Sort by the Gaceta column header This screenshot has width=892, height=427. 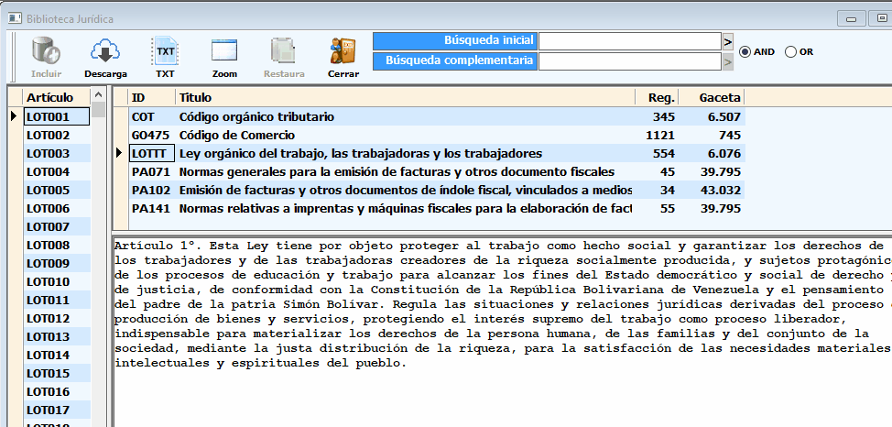click(719, 97)
